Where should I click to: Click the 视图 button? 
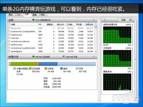click(x=123, y=20)
